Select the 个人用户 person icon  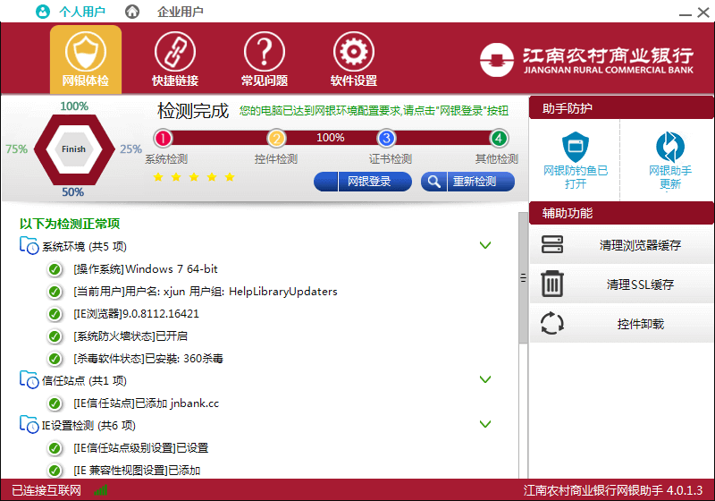coord(43,12)
